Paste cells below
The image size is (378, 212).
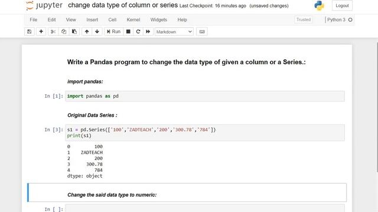point(74,32)
